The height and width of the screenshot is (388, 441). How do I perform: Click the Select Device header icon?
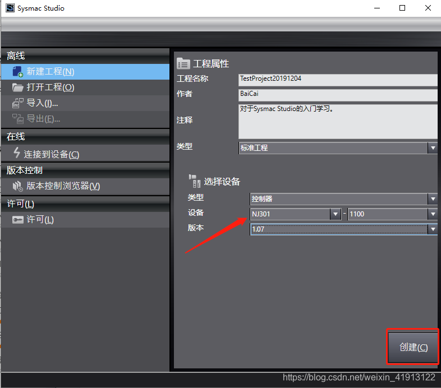coord(195,181)
